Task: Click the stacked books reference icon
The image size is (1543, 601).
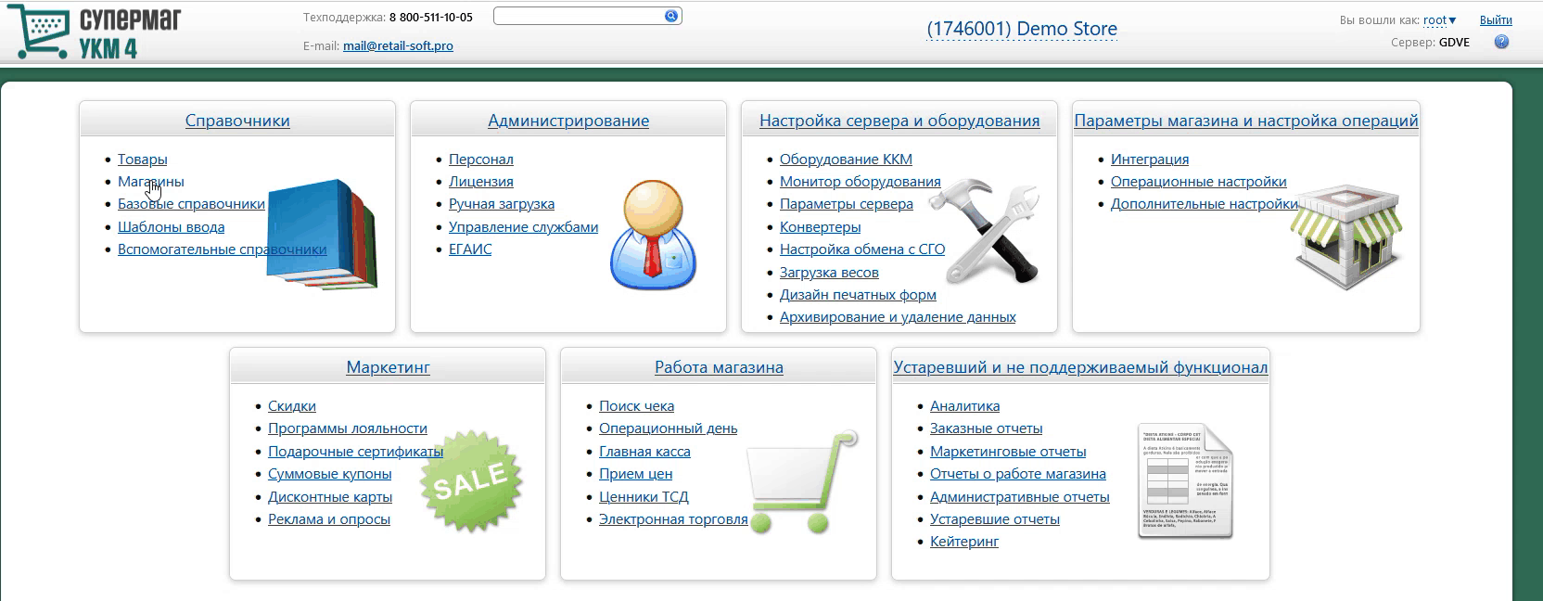Action: pos(322,236)
